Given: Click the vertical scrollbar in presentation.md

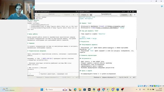Looking at the screenshot, I should (136, 44).
